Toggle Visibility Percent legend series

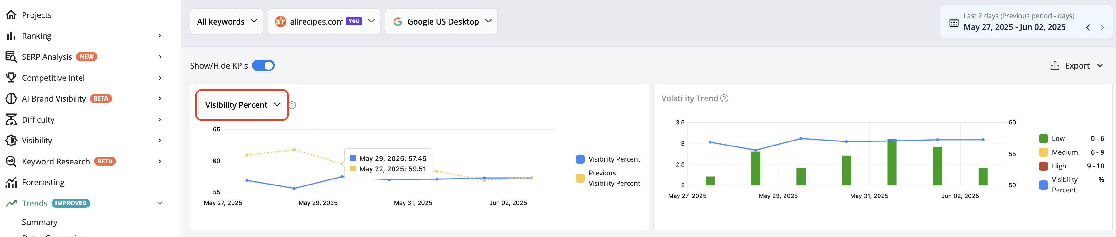(608, 159)
